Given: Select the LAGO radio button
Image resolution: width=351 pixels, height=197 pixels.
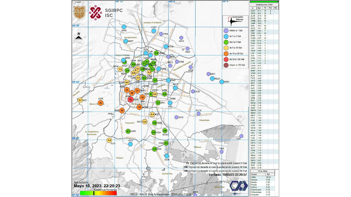Looking at the screenshot, I should pyautogui.click(x=74, y=2).
